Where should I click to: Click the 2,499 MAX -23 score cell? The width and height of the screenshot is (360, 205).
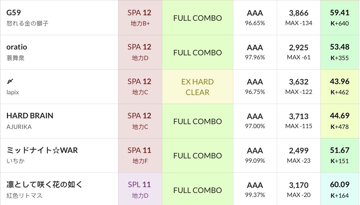point(298,155)
